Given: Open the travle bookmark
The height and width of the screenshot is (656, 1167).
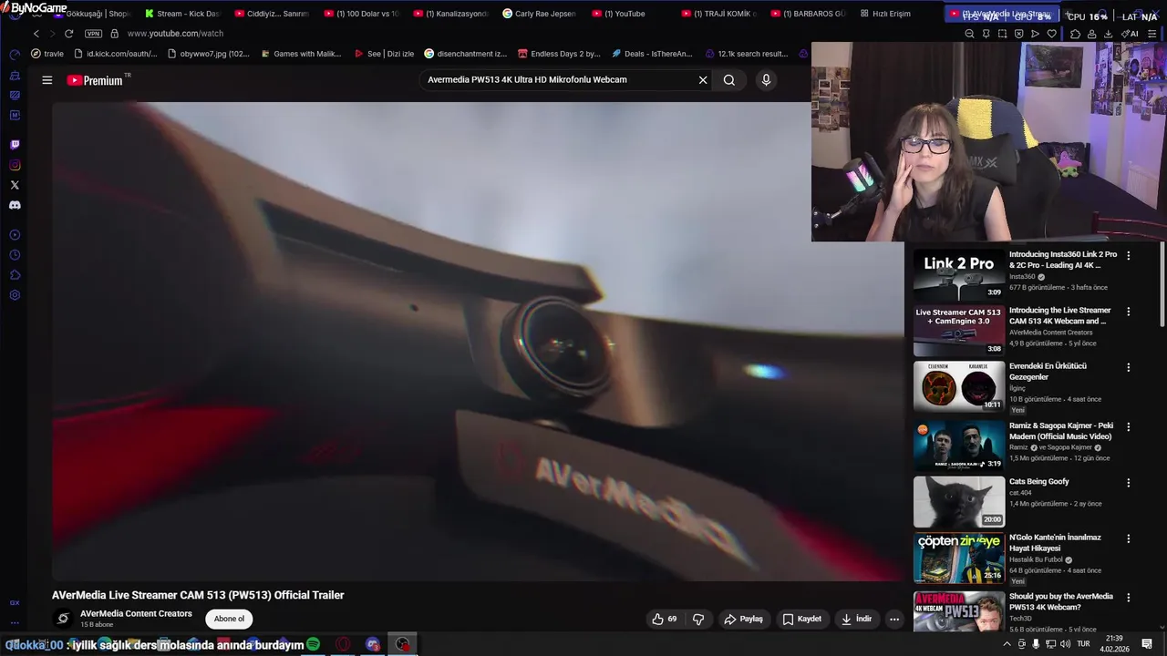Looking at the screenshot, I should [x=47, y=54].
